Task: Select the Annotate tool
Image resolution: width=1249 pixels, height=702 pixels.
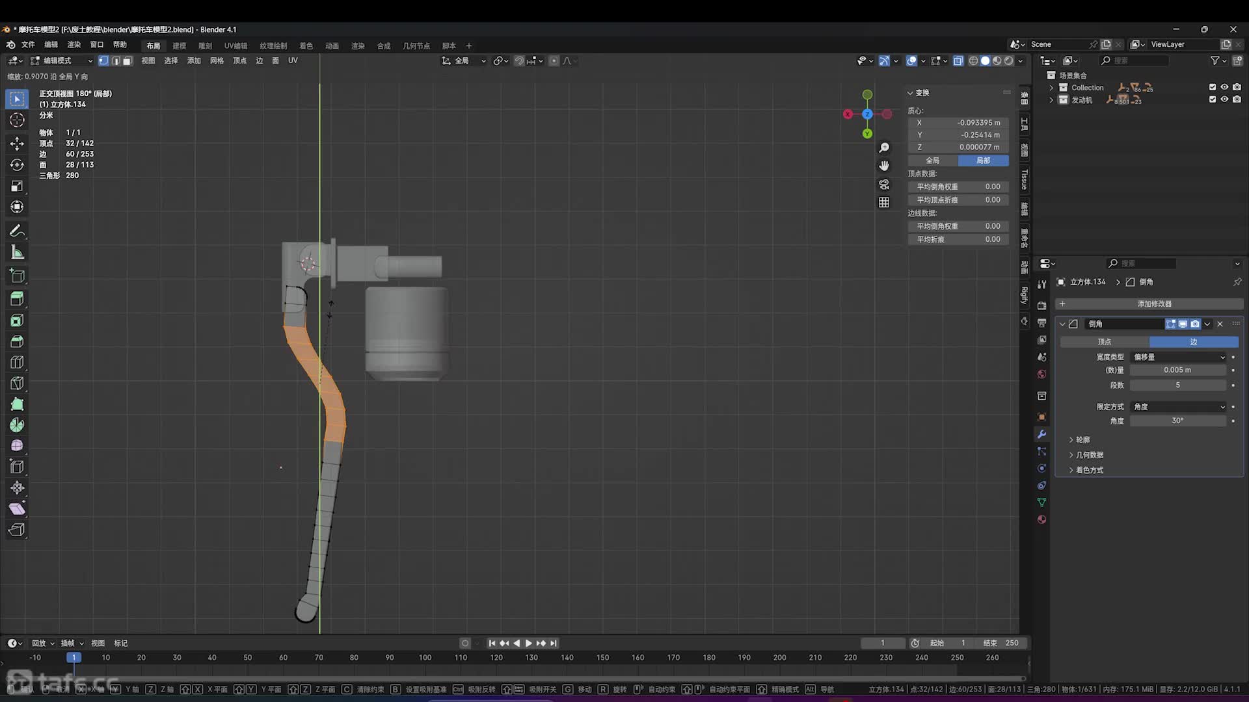Action: pos(18,231)
